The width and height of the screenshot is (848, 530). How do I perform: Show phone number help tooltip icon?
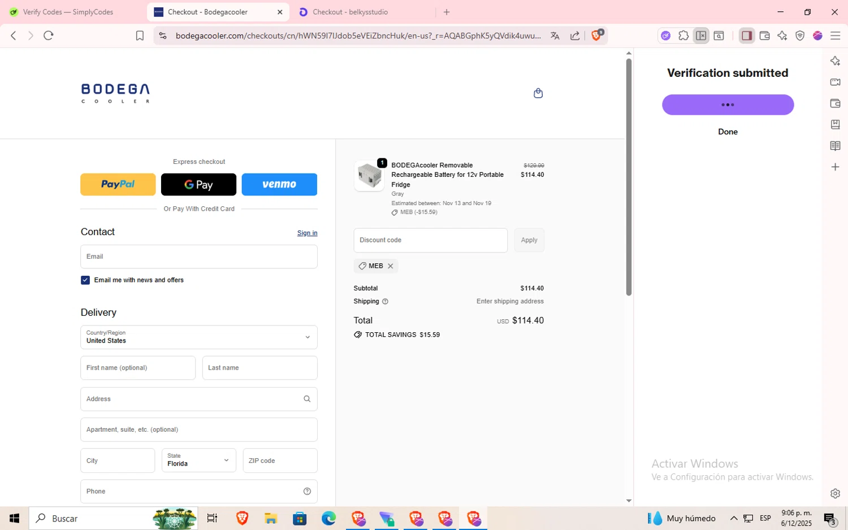pyautogui.click(x=307, y=492)
